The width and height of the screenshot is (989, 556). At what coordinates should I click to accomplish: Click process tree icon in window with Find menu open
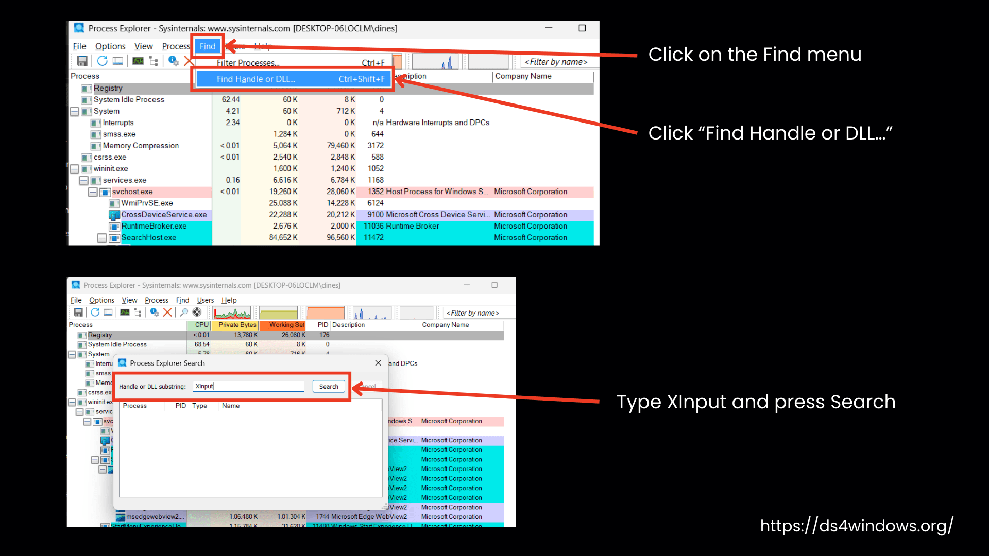tap(154, 61)
